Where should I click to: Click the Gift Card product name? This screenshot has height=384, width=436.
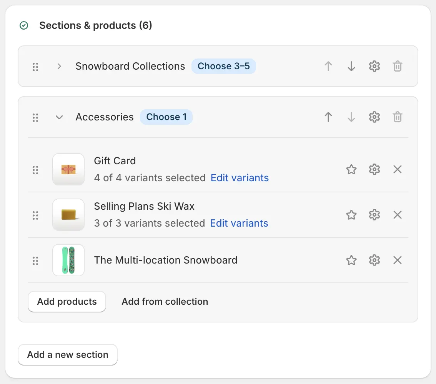click(115, 161)
